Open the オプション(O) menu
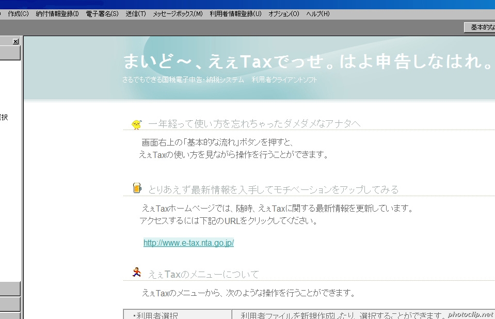Image resolution: width=495 pixels, height=319 pixels. pyautogui.click(x=283, y=14)
